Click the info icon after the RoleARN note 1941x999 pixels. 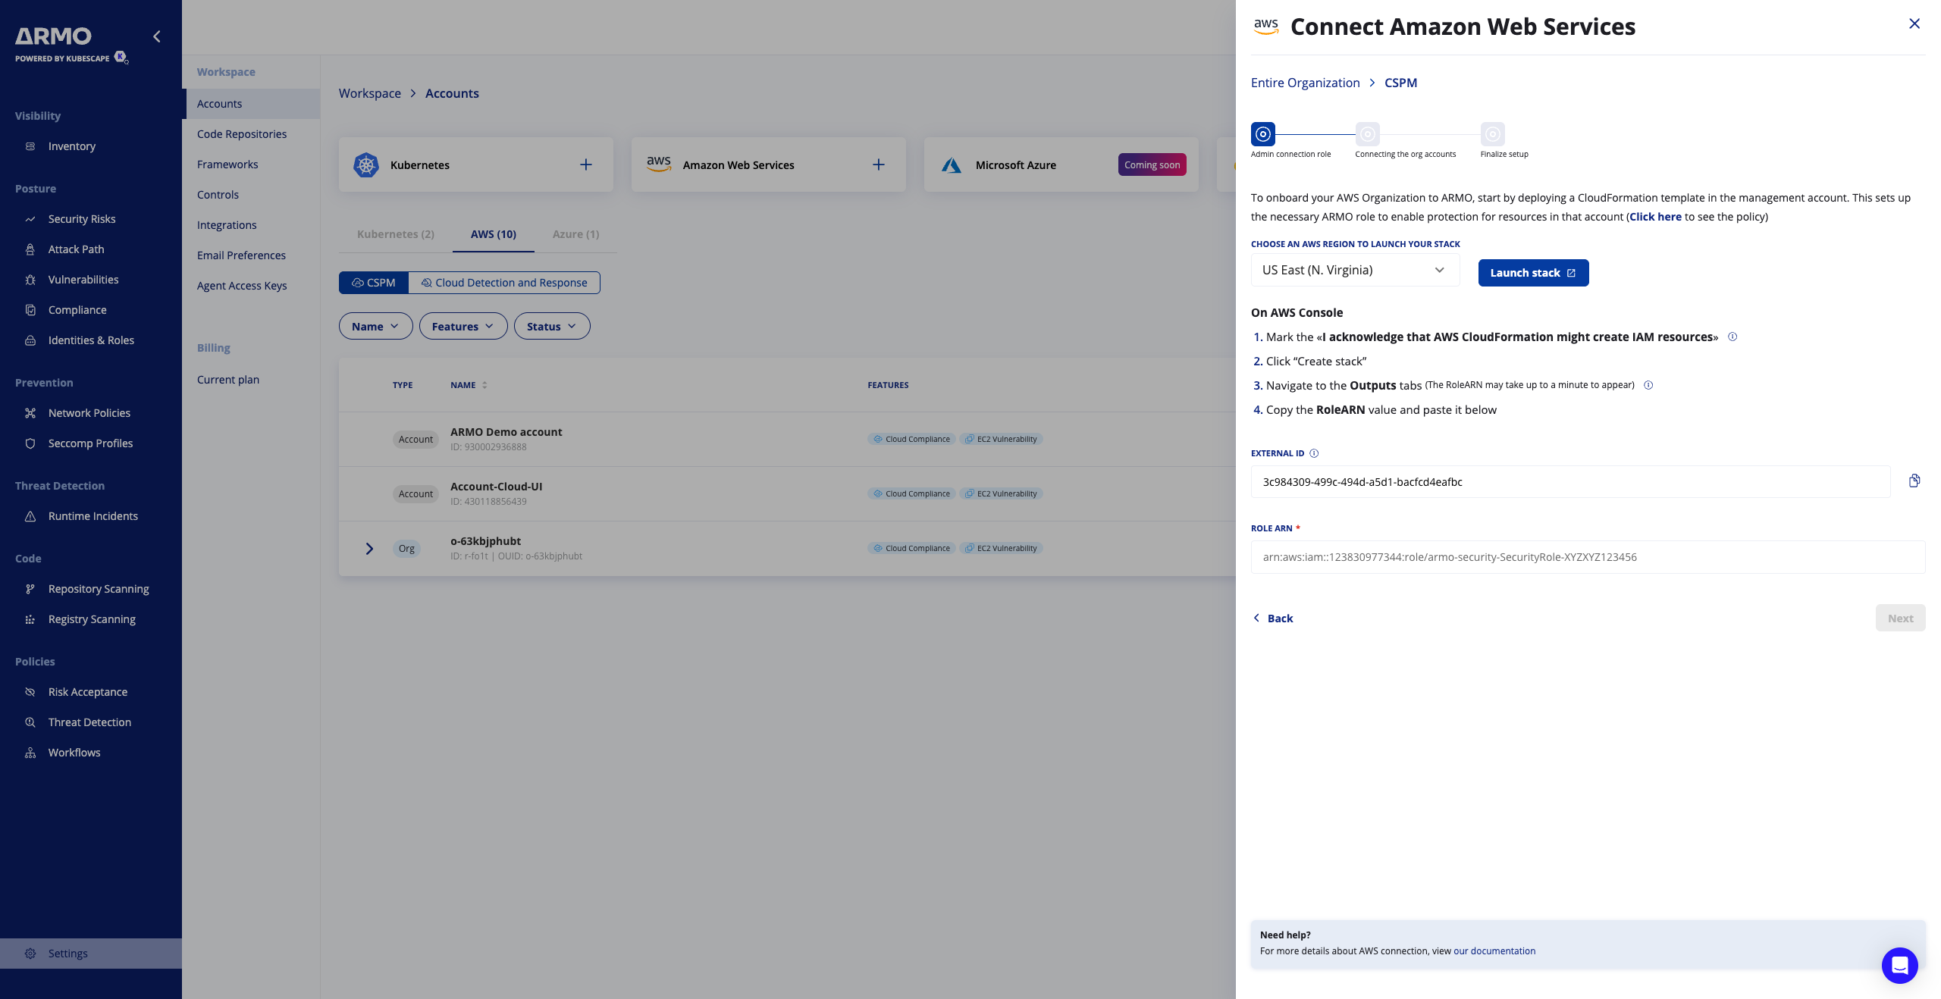pos(1648,385)
